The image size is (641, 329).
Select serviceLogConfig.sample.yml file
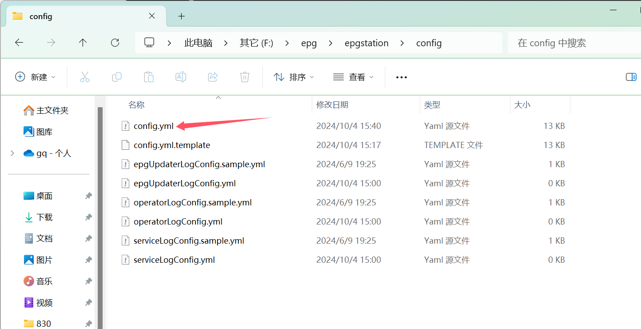tap(189, 241)
